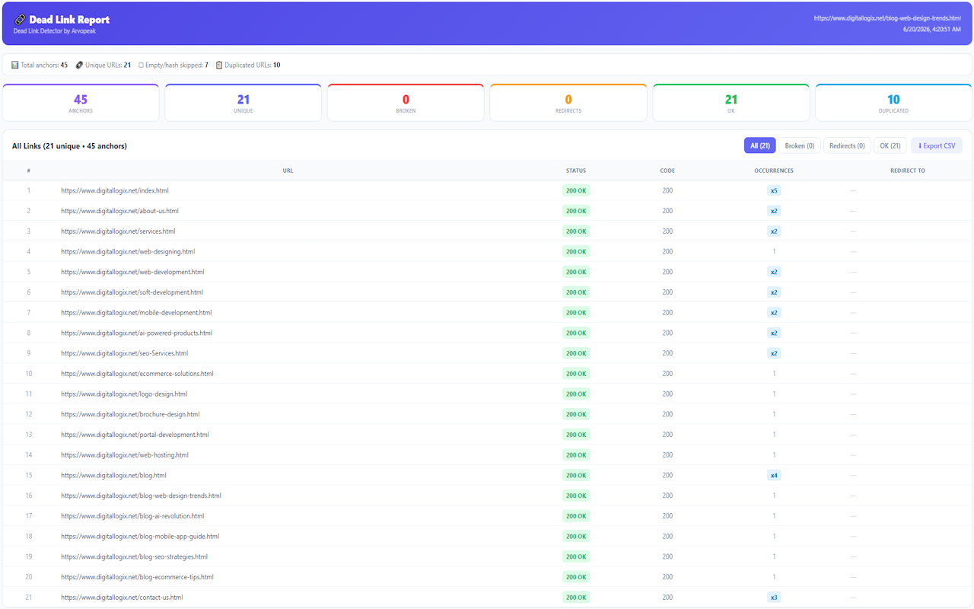
Task: Open the about-us.html URL link
Action: [120, 211]
